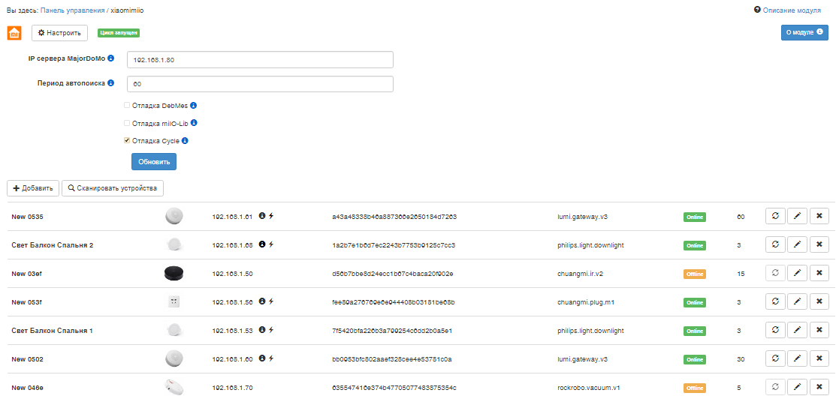
Task: Refresh Свет Балкон Спальня 2 device
Action: pos(775,244)
